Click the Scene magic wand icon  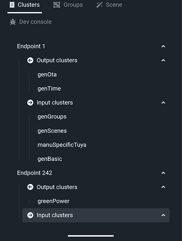tap(99, 5)
